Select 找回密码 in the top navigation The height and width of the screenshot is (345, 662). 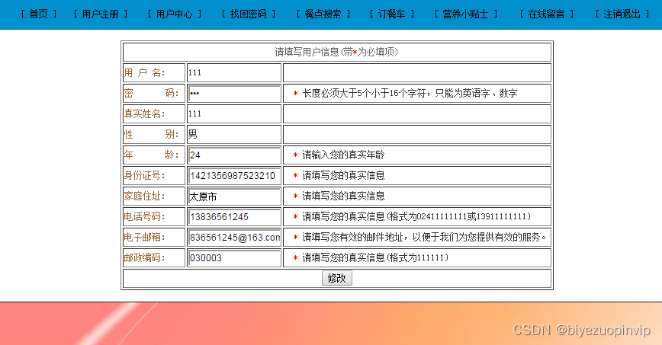coord(249,14)
